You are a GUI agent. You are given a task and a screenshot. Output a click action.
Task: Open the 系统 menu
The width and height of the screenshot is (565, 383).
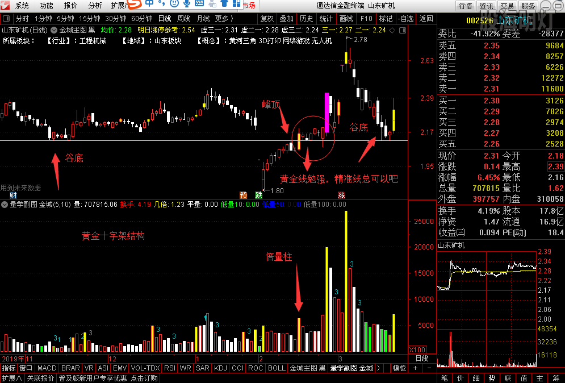(x=22, y=6)
